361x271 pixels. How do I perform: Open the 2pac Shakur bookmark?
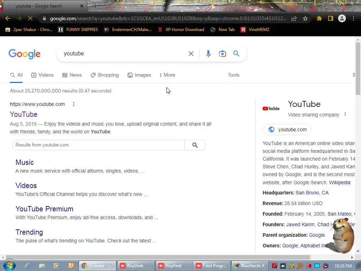tap(29, 30)
